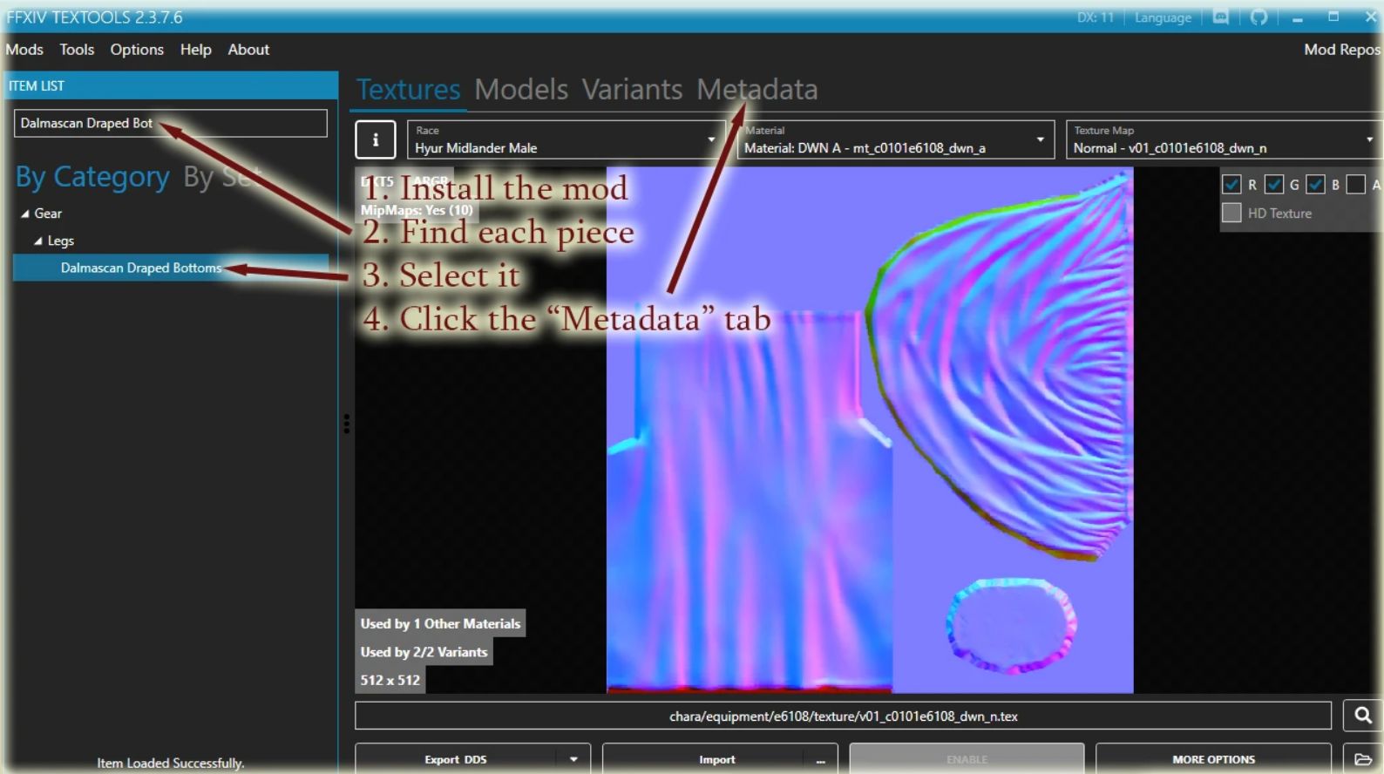
Task: Switch to the Models tab
Action: (521, 89)
